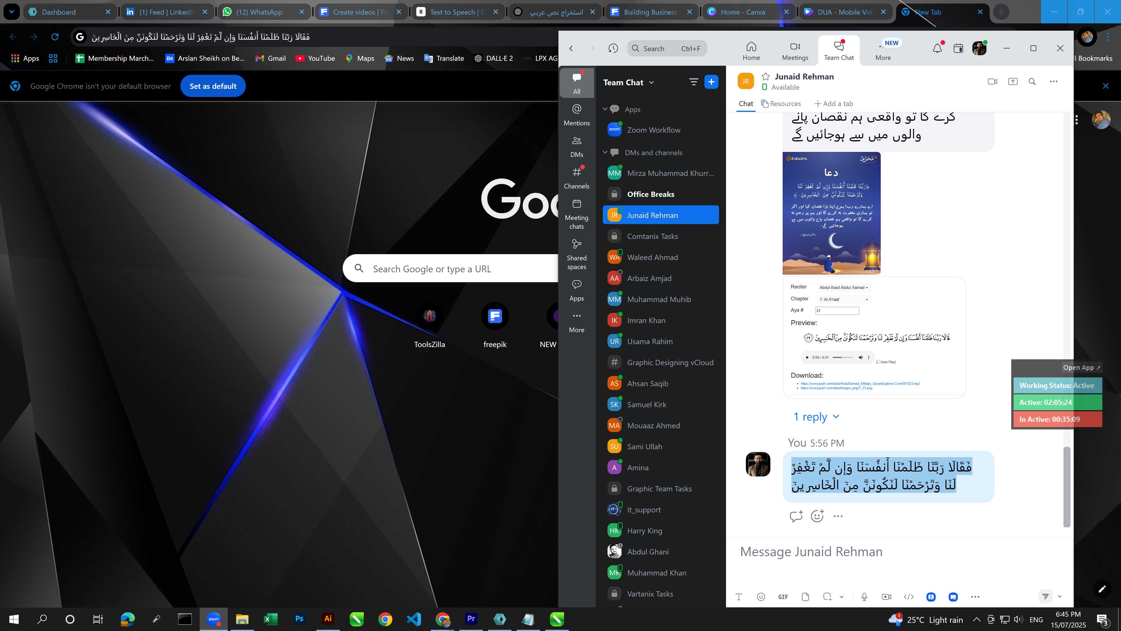Viewport: 1121px width, 631px height.
Task: Click the Dua image thumbnail in chat
Action: click(831, 213)
